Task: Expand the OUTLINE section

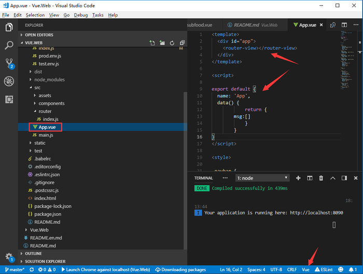Action: click(102, 254)
